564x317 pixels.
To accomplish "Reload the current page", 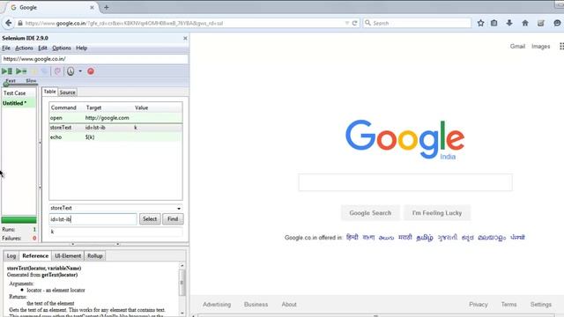I will tap(354, 23).
